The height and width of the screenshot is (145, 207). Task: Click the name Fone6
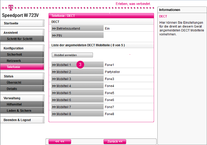click(109, 100)
